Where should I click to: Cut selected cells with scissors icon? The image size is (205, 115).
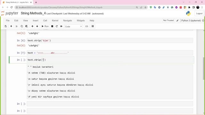pos(17,26)
